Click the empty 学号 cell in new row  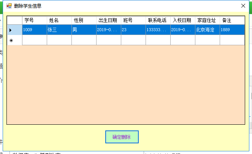35,40
